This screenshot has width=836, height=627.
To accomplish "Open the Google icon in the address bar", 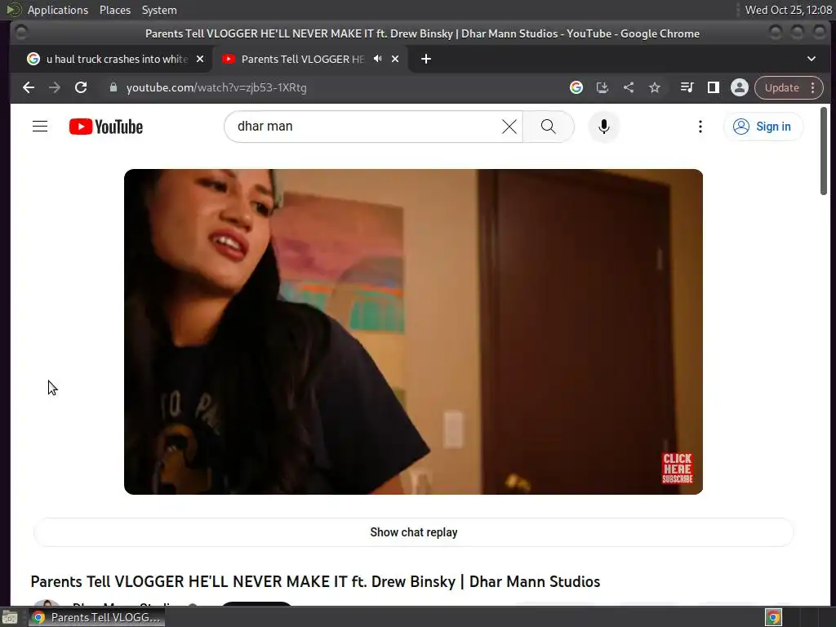I will click(x=576, y=87).
